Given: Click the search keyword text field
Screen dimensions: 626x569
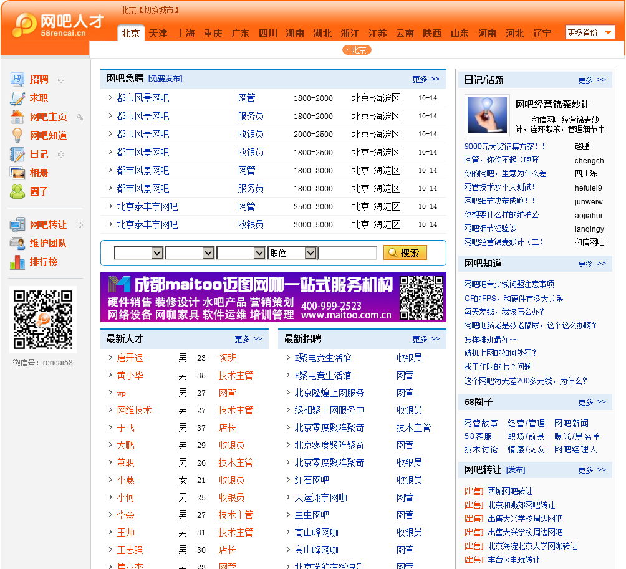Looking at the screenshot, I should [347, 252].
